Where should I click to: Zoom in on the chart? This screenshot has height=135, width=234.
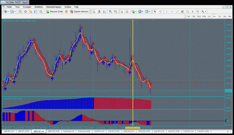[x=110, y=12]
